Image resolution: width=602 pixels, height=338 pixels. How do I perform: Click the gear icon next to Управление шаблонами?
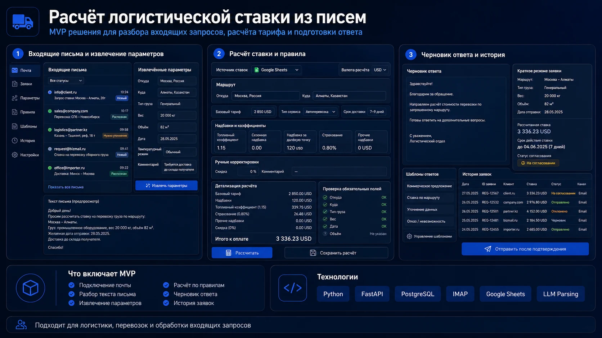pyautogui.click(x=409, y=236)
